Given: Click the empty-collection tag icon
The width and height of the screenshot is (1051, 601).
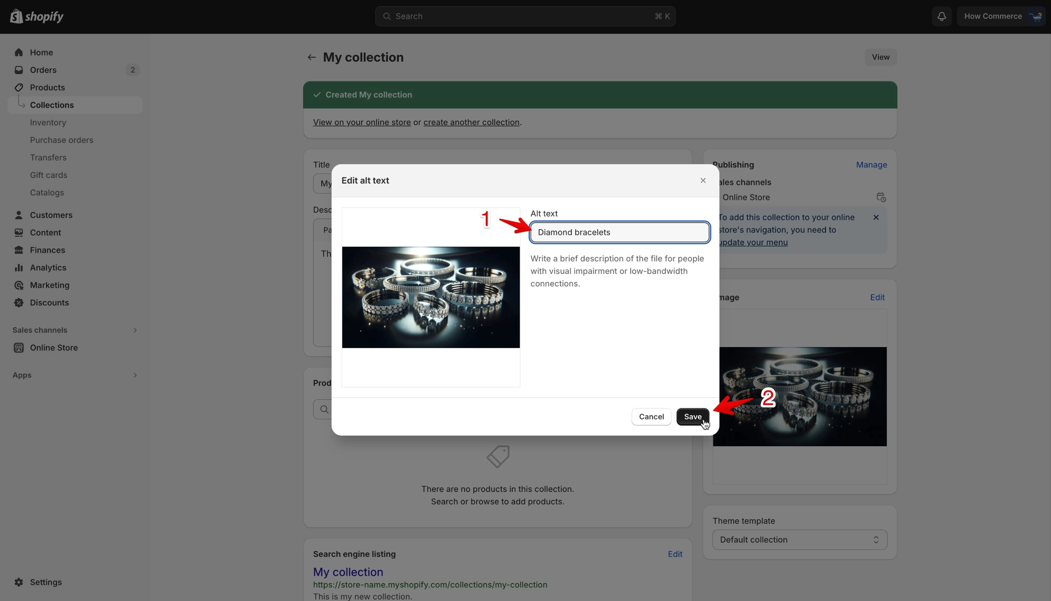Looking at the screenshot, I should coord(498,456).
